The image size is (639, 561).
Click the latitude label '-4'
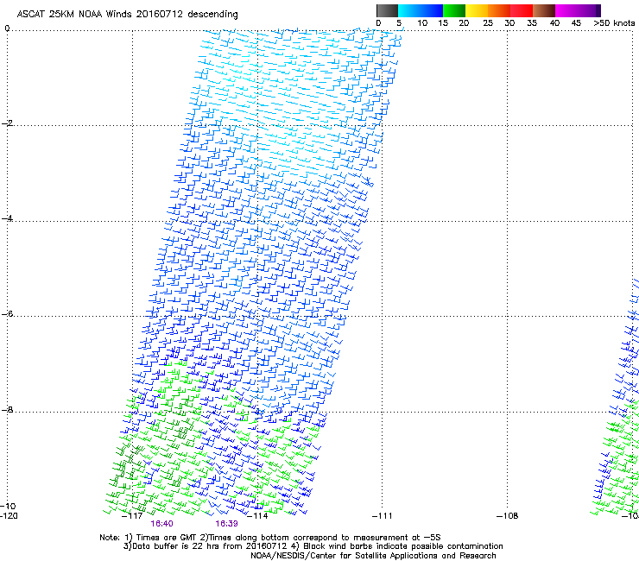(x=8, y=218)
